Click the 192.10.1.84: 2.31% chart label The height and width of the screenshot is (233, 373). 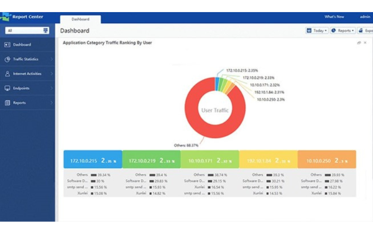269,92
